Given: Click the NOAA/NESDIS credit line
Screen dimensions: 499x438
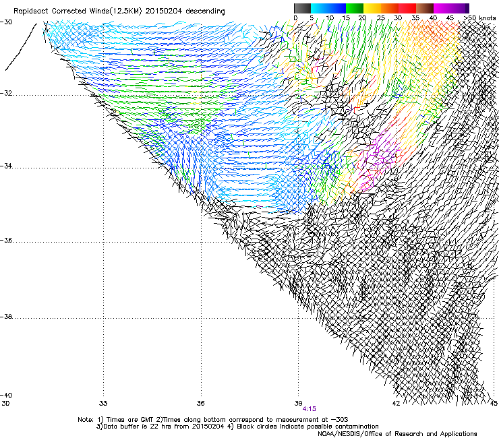Looking at the screenshot, I should click(x=397, y=434).
